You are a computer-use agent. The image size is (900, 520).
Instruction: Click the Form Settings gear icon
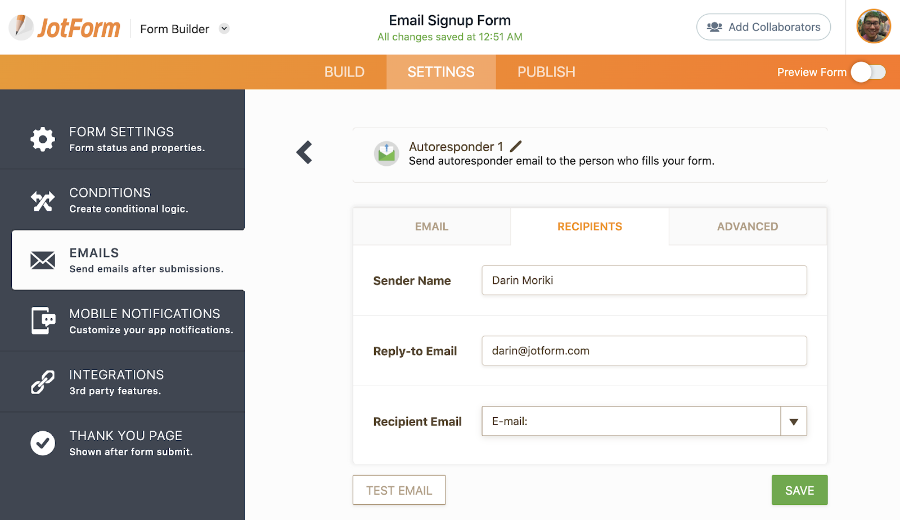pyautogui.click(x=43, y=139)
